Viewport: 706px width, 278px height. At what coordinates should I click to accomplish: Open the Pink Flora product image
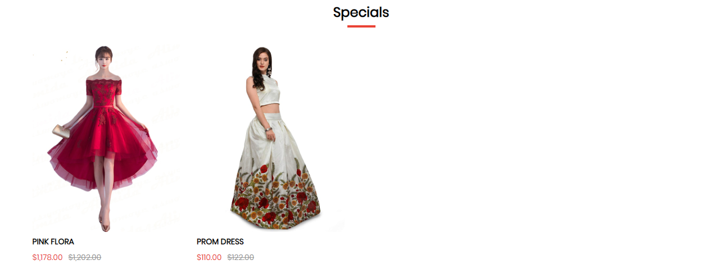[x=107, y=139]
